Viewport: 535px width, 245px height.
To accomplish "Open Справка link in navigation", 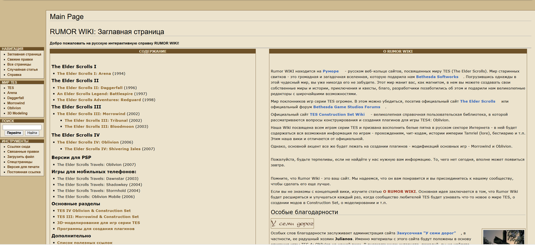I will coord(14,75).
